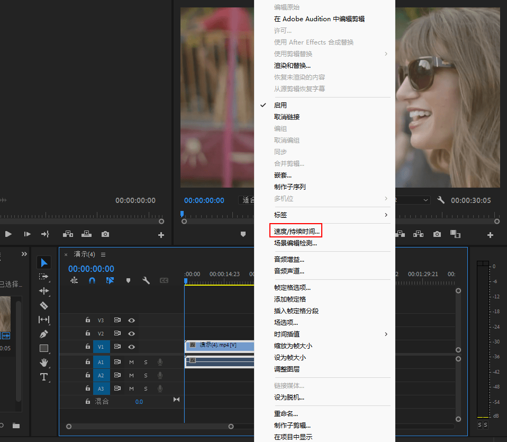Click the closed captions CC icon

164,280
